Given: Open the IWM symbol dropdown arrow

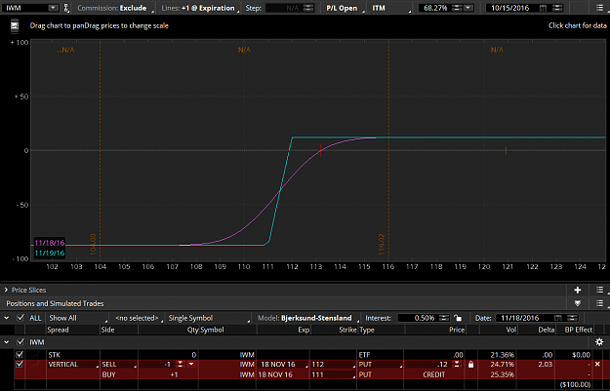Looking at the screenshot, I should [53, 8].
